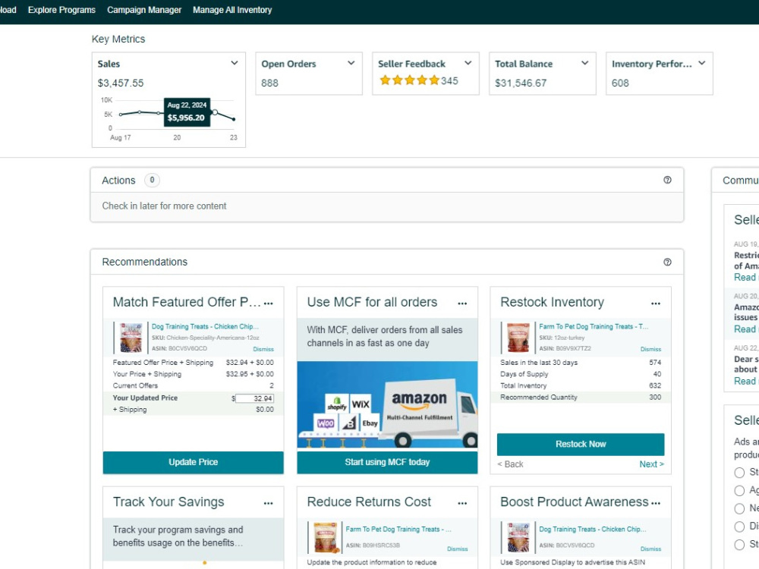759x569 pixels.
Task: Click the Restock Now button
Action: coord(581,444)
